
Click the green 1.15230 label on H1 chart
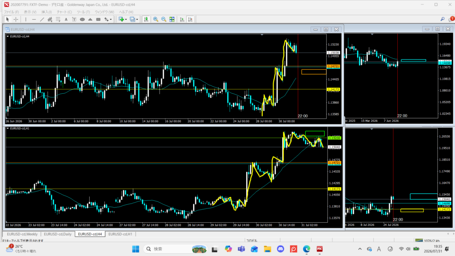point(334,138)
